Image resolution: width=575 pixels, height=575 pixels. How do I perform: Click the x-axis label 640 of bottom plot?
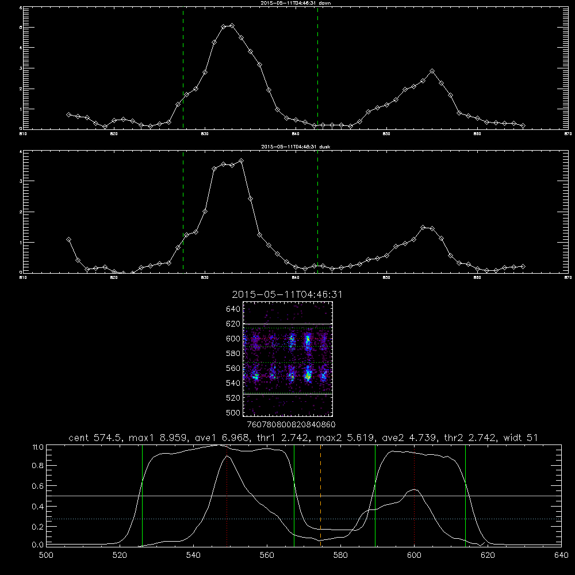click(561, 555)
